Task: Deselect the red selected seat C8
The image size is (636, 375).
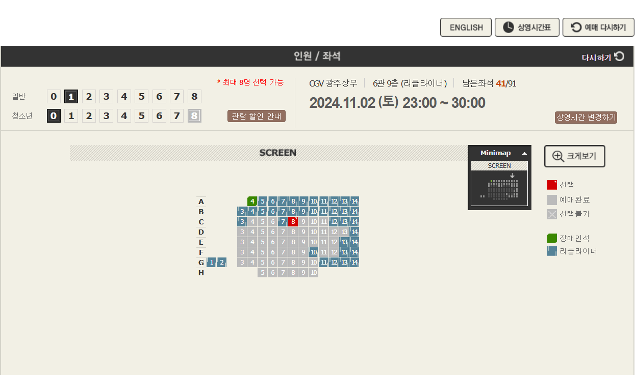Action: point(293,222)
